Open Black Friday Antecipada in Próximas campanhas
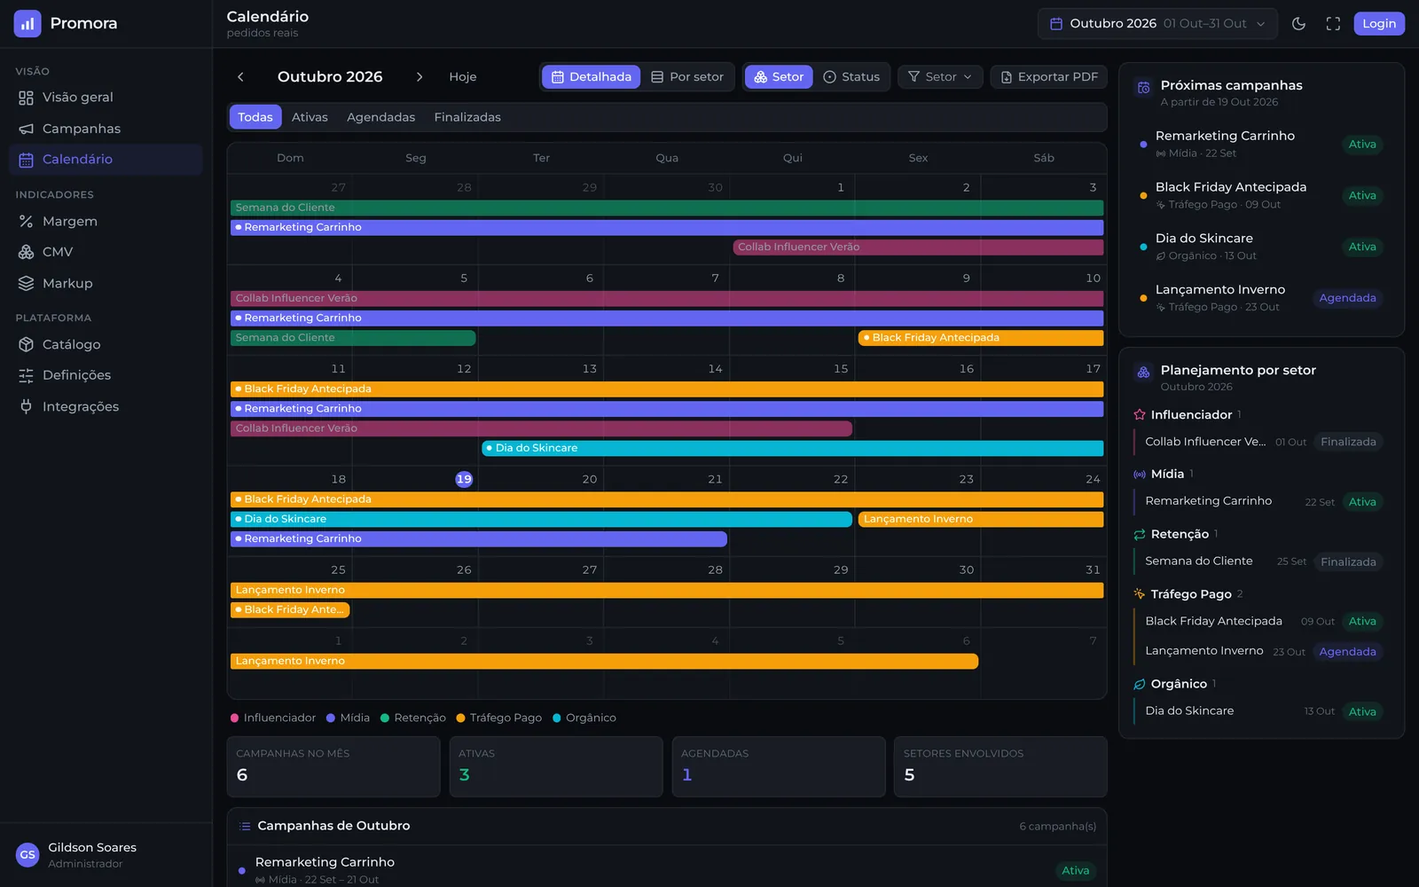 tap(1262, 195)
